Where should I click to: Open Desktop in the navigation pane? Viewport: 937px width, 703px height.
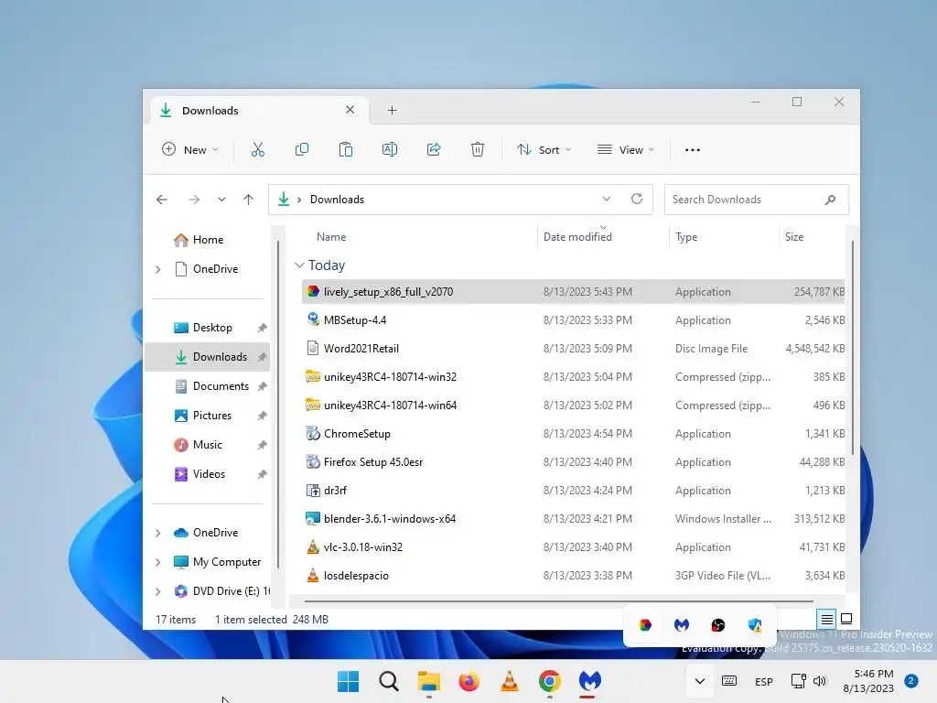[x=211, y=328]
